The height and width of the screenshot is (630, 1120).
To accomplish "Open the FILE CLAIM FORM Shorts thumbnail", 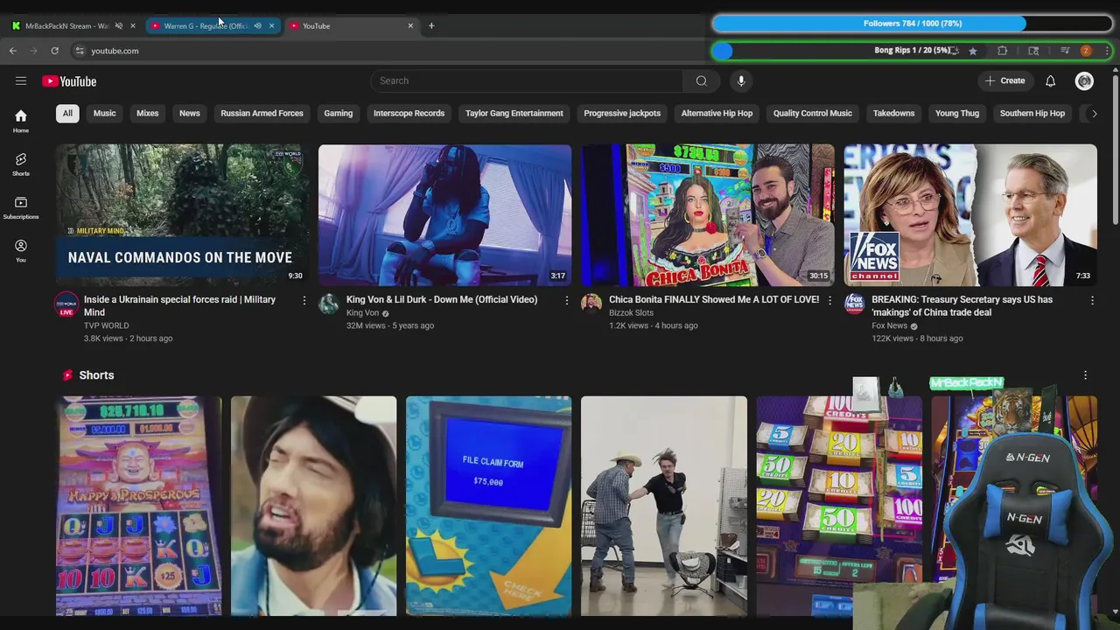I will pos(488,506).
